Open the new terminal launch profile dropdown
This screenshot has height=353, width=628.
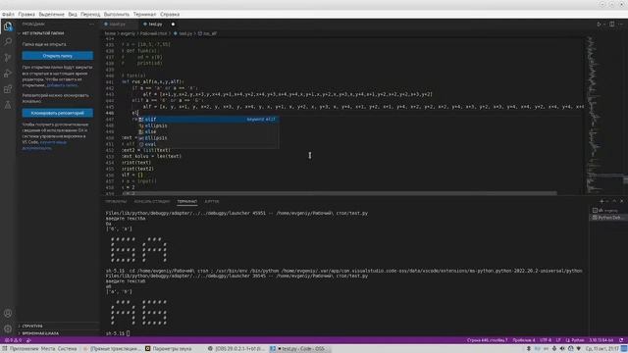(x=607, y=201)
